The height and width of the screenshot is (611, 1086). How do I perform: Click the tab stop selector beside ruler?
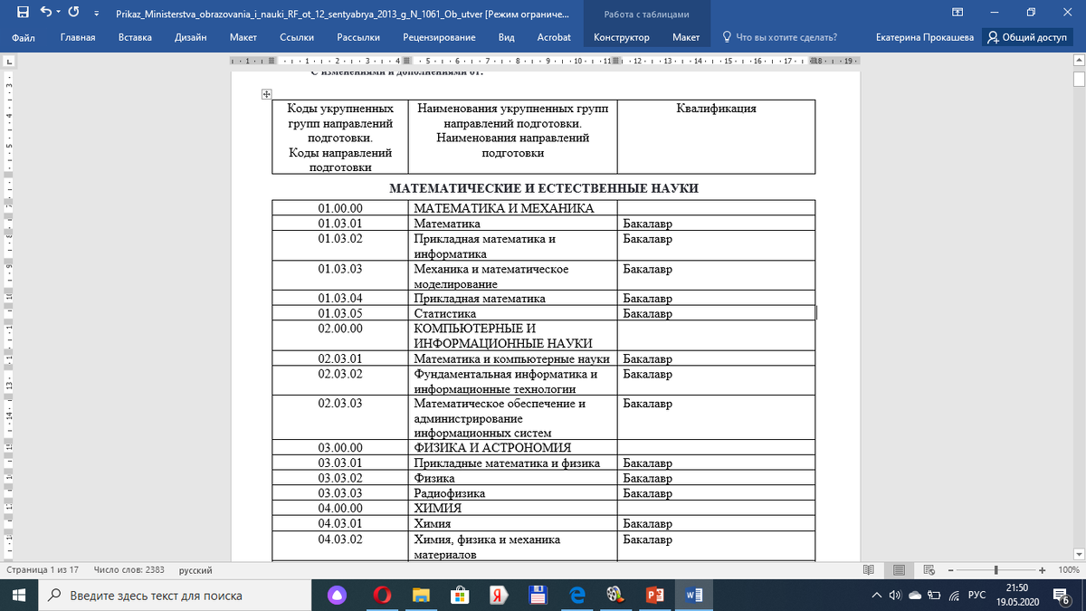coord(7,61)
